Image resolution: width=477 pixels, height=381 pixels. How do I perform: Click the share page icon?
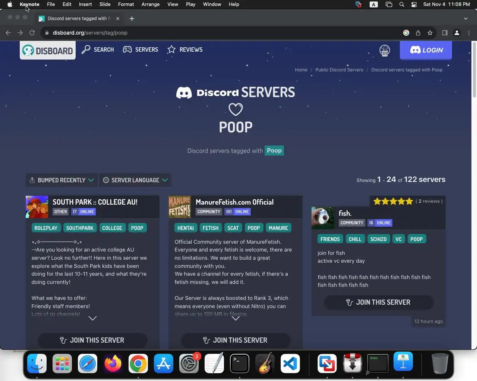click(x=418, y=33)
